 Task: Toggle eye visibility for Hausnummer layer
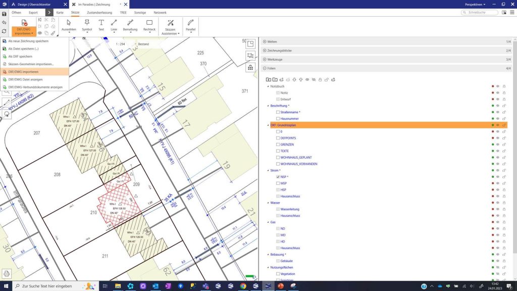pyautogui.click(x=497, y=118)
